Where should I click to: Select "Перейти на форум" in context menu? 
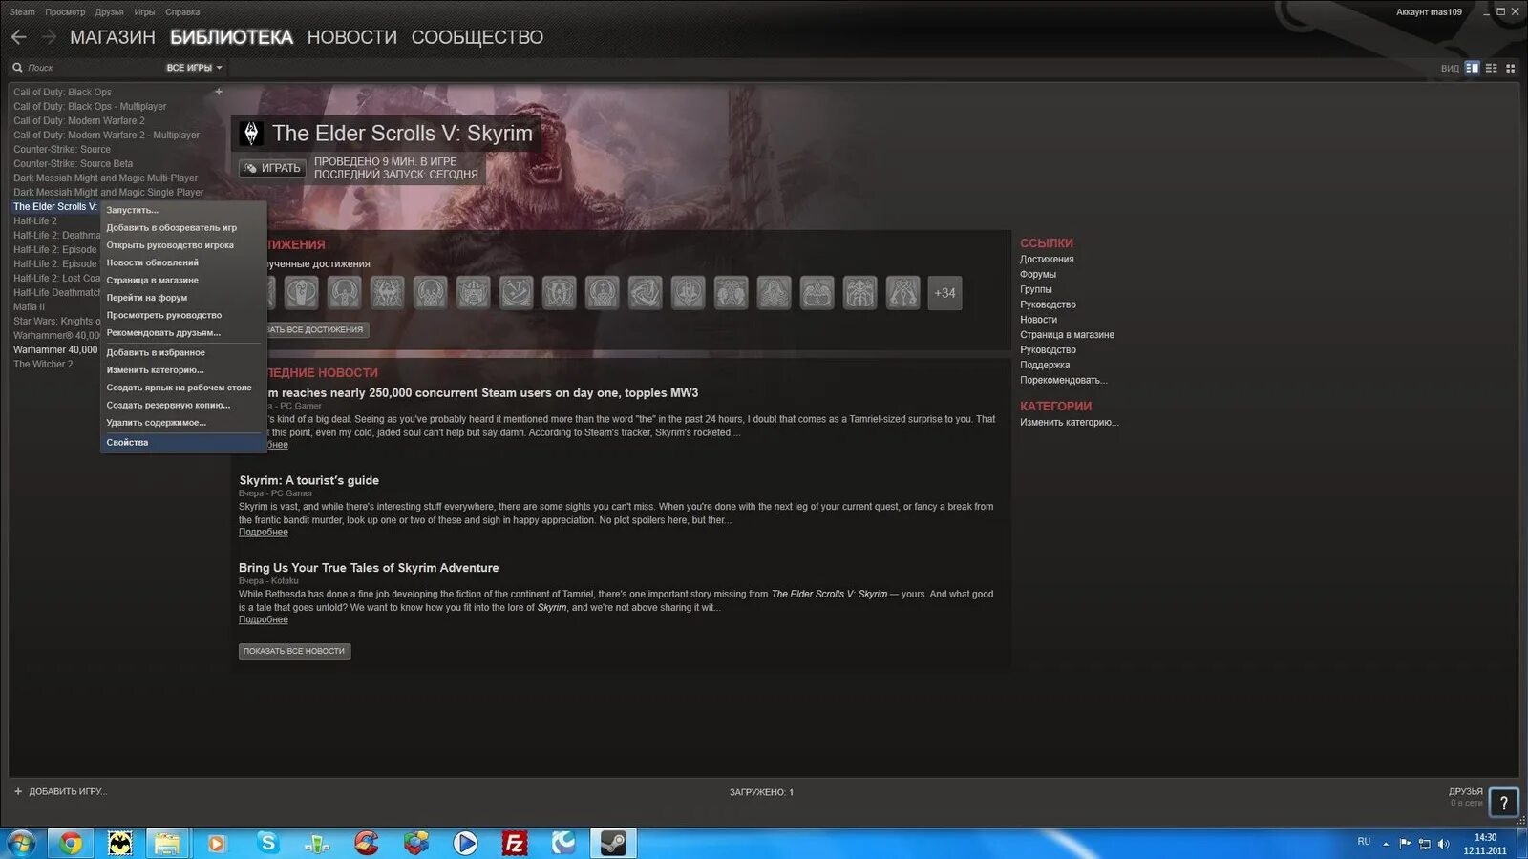(x=182, y=298)
